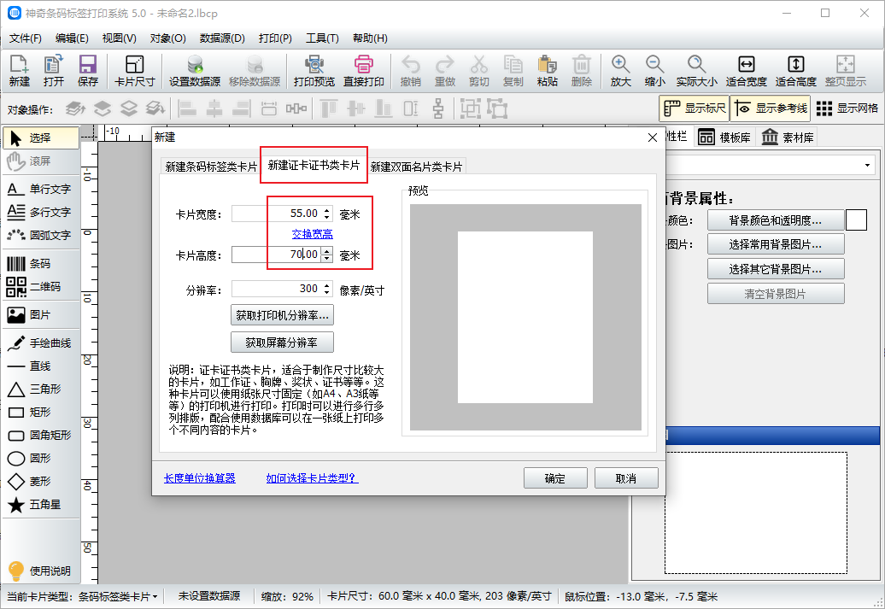The width and height of the screenshot is (885, 609).
Task: Toggle the 显示标尺 ruler display
Action: click(x=694, y=108)
